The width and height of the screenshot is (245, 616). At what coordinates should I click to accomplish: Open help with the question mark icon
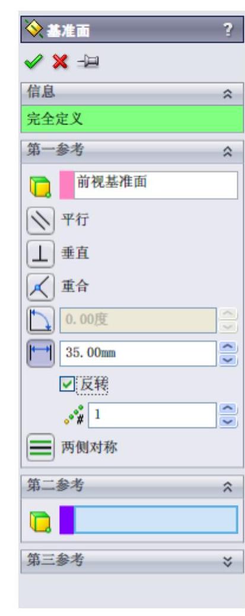click(228, 30)
